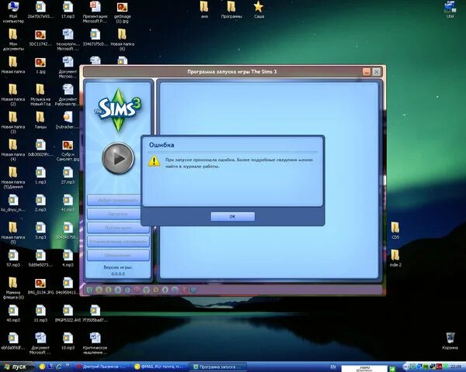466x372 pixels.
Task: Open the launcher tab below Загрузки
Action: pyautogui.click(x=118, y=228)
